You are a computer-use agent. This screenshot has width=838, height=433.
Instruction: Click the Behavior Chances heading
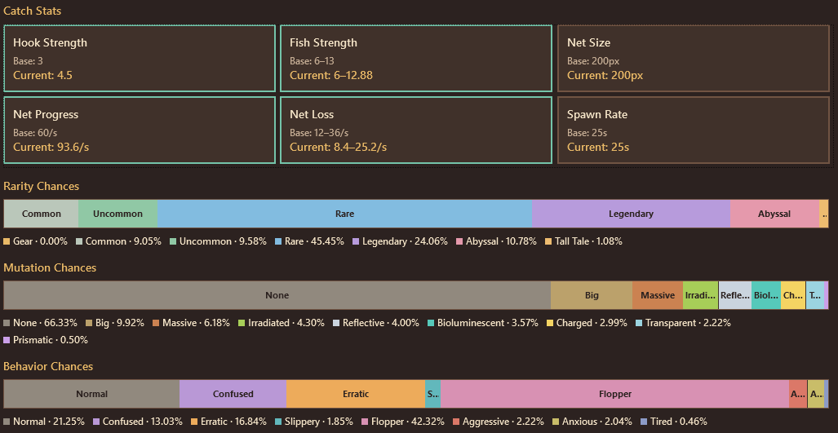[48, 366]
